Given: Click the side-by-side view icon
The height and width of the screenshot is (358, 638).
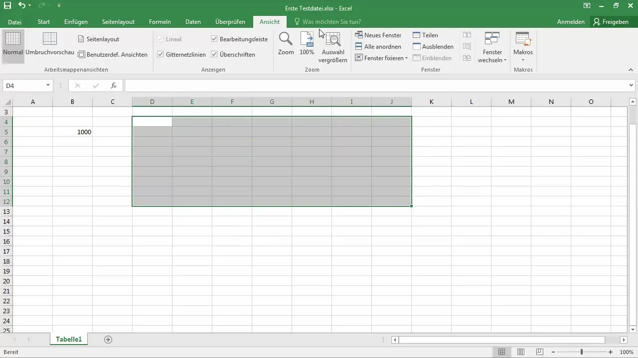Looking at the screenshot, I should (x=467, y=35).
